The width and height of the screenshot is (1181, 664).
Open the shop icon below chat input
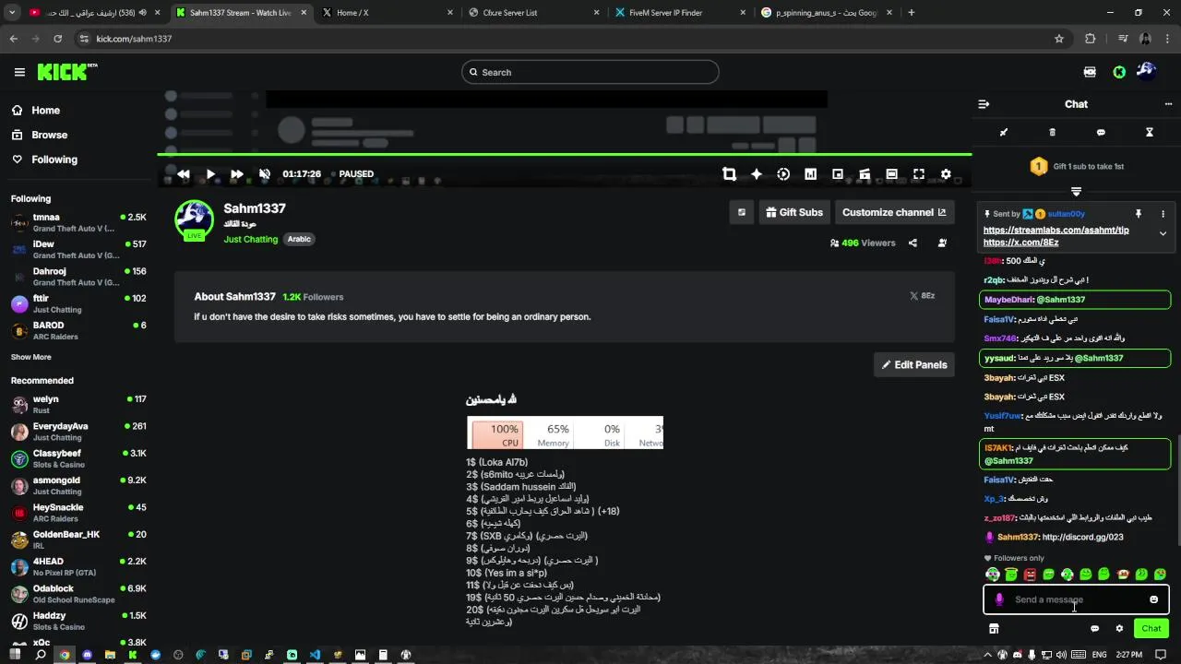click(x=994, y=628)
